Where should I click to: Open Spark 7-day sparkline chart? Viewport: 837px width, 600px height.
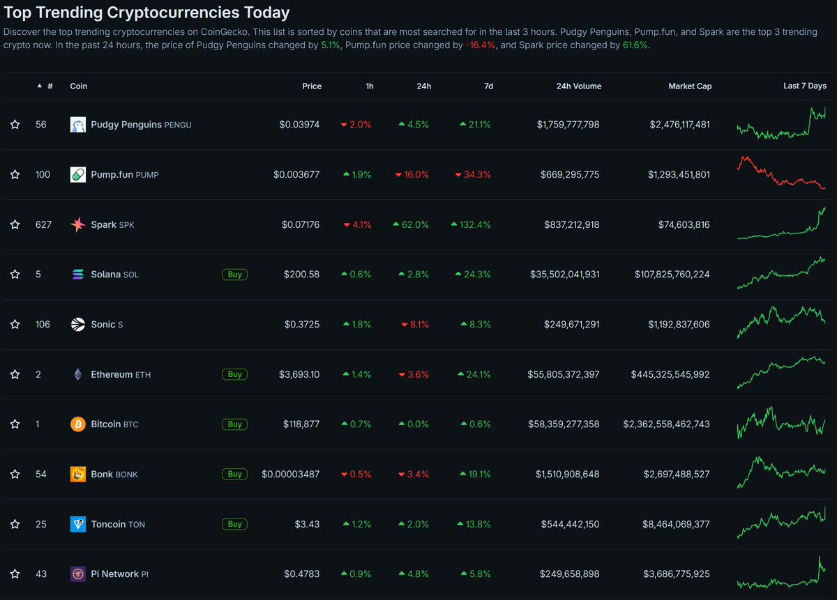(781, 224)
